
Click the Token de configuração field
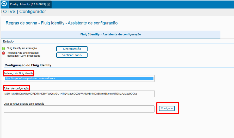click(x=79, y=94)
